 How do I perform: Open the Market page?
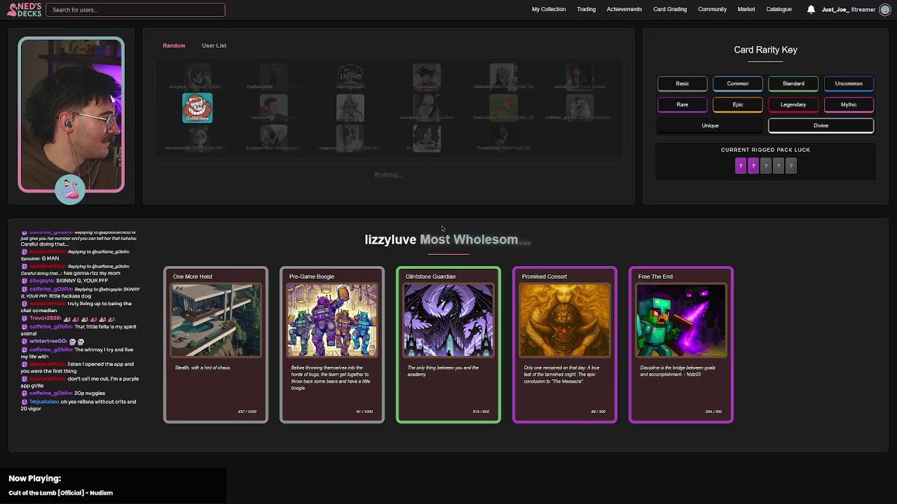click(x=746, y=10)
